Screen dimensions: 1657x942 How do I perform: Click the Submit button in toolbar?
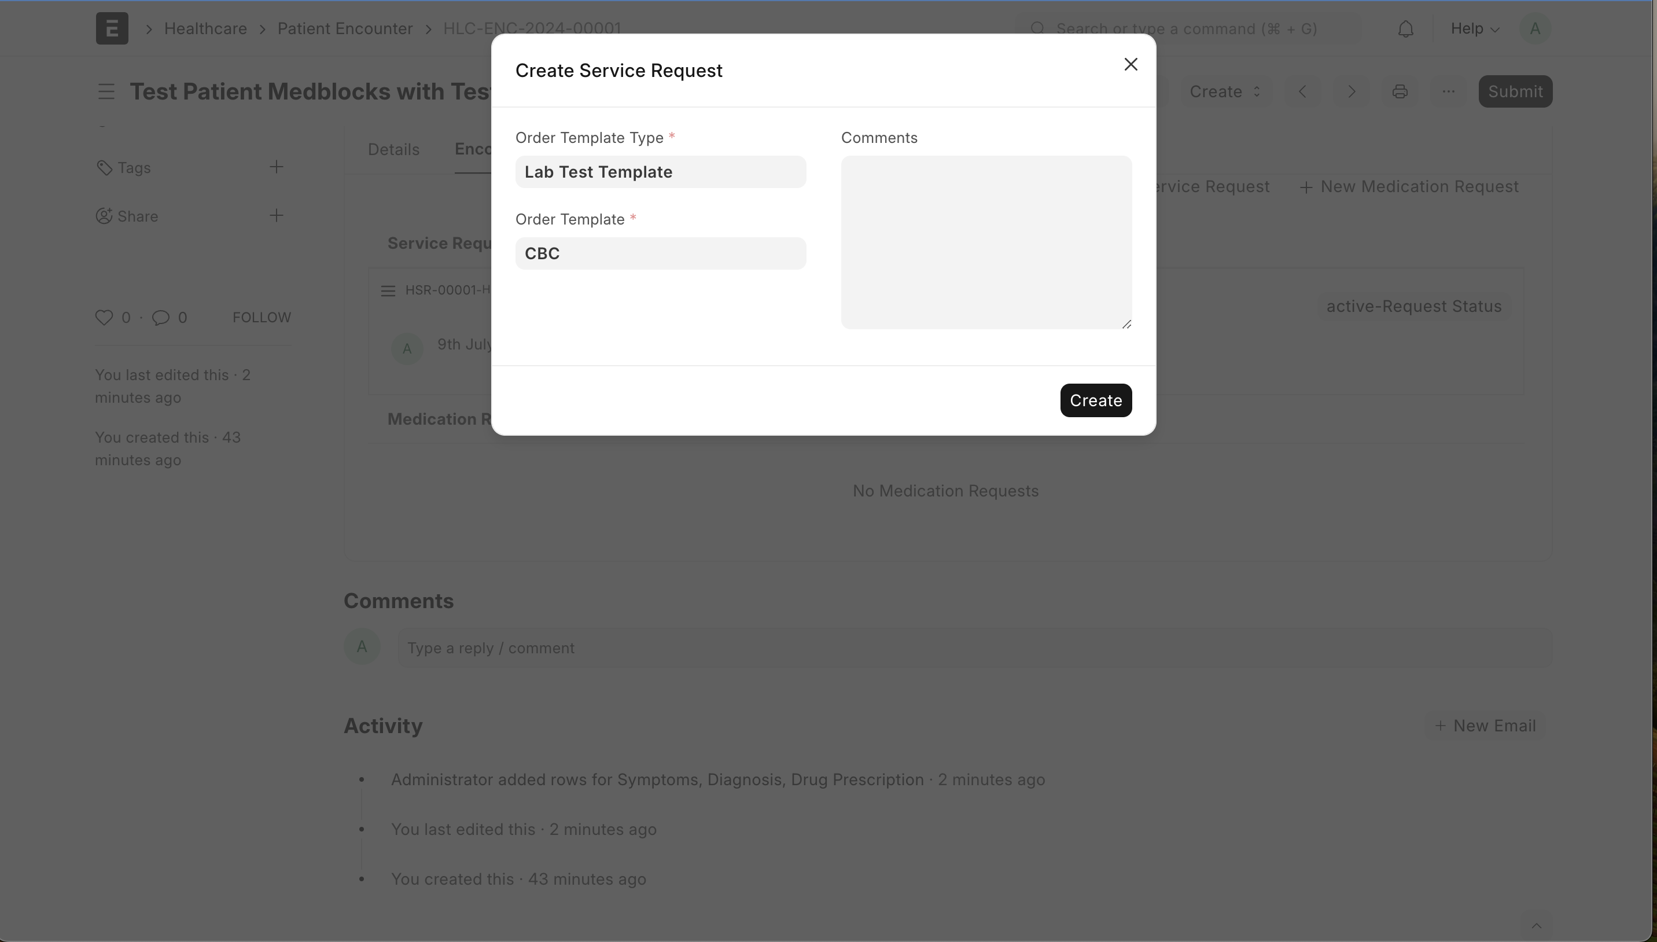(x=1515, y=91)
